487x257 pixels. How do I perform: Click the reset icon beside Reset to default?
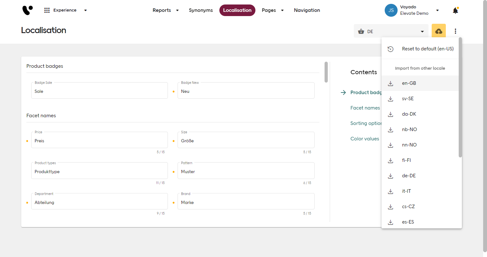(x=391, y=49)
